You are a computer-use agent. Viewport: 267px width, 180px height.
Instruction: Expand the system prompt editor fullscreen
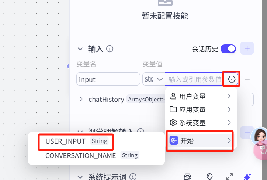pyautogui.click(x=229, y=177)
